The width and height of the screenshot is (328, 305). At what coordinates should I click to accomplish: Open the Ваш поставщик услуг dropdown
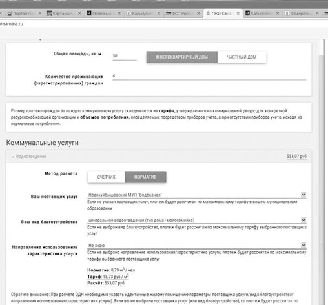click(x=197, y=195)
